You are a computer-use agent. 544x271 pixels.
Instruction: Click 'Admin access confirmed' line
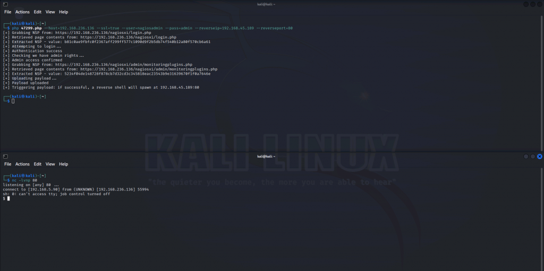click(32, 60)
